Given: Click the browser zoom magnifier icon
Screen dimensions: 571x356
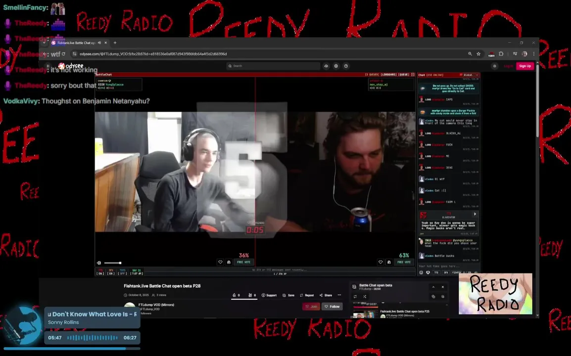Looking at the screenshot, I should click(x=470, y=54).
